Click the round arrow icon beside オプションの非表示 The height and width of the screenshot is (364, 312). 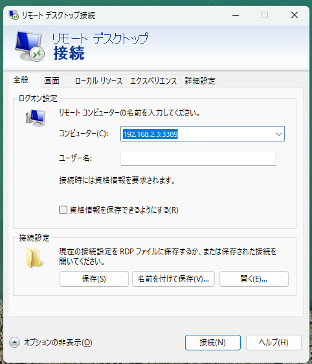click(14, 343)
